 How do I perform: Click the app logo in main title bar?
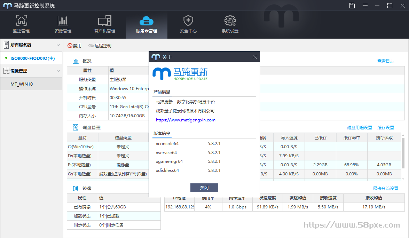coord(8,6)
